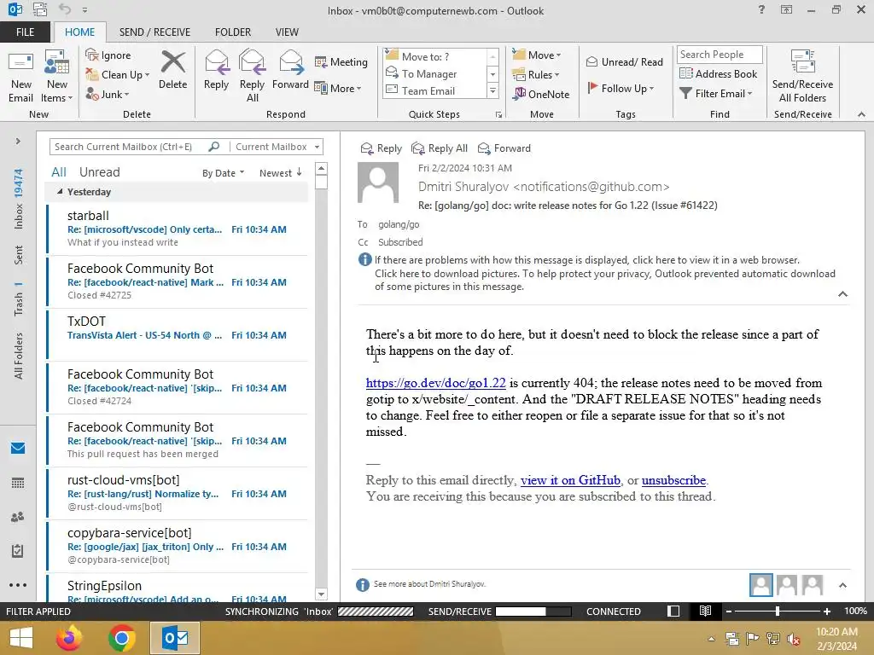The height and width of the screenshot is (655, 874).
Task: Click Reply All in the ribbon
Action: [252, 77]
